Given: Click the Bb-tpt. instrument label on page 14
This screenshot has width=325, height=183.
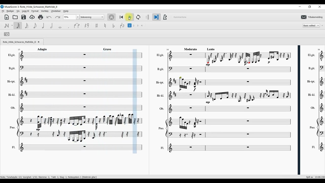Looking at the screenshot, I should click(x=160, y=82).
